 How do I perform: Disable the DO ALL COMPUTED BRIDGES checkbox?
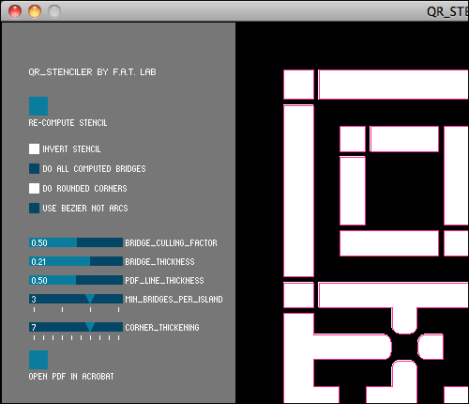(x=34, y=168)
